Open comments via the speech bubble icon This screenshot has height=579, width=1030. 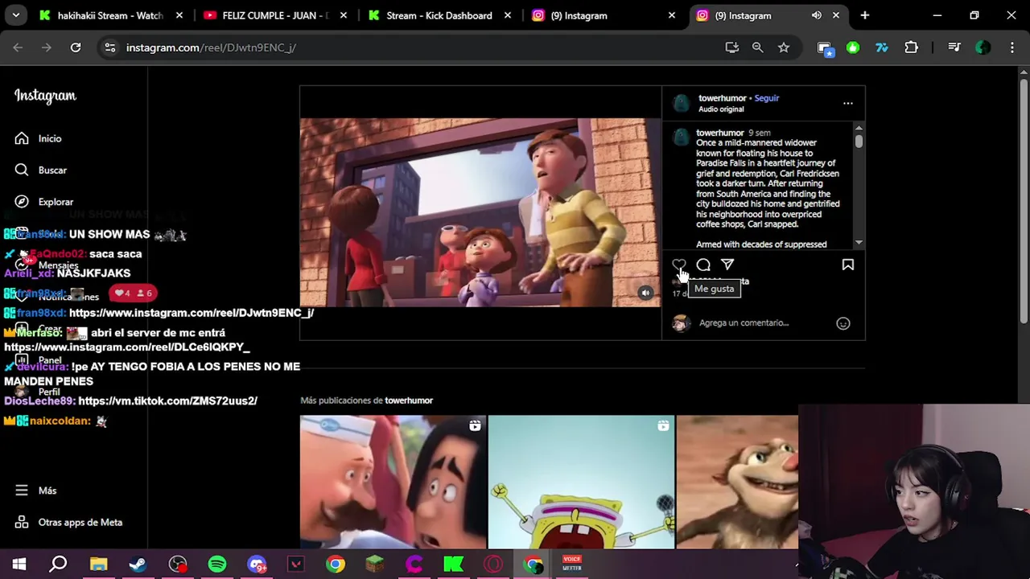coord(703,265)
